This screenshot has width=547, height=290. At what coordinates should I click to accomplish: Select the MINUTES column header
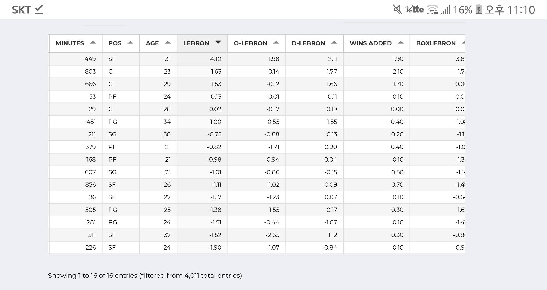coord(70,43)
